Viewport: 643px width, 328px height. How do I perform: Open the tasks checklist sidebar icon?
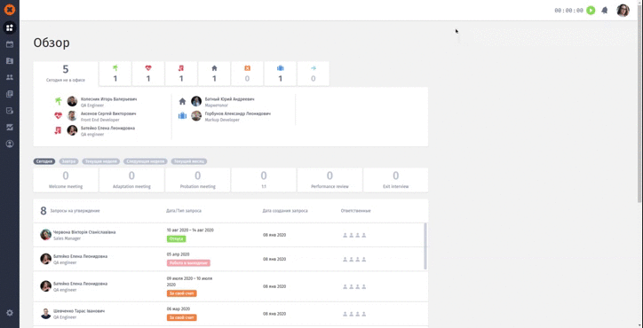[x=10, y=111]
